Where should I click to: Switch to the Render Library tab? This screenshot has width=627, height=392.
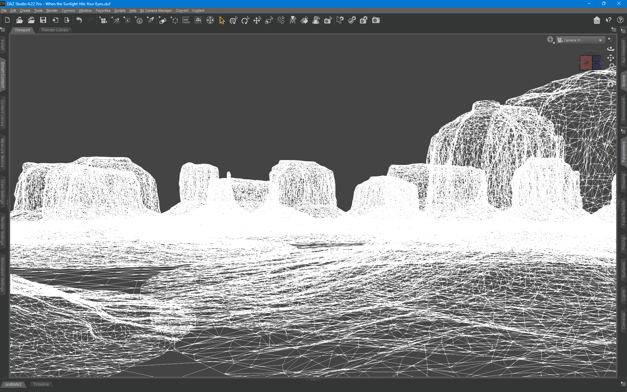(x=55, y=30)
